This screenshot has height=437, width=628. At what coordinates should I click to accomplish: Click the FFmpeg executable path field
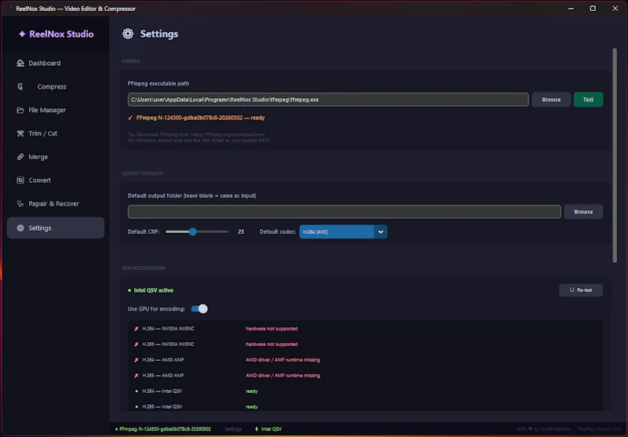tap(328, 100)
